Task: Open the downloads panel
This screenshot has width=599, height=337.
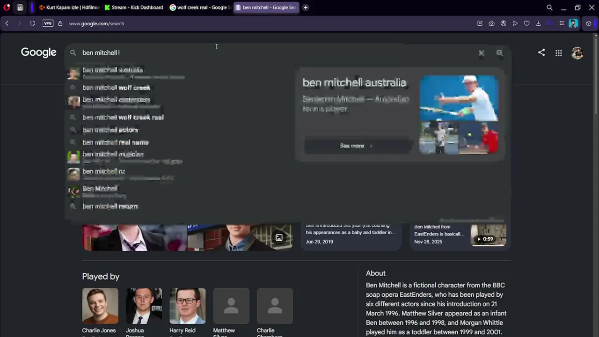Action: coord(538,23)
